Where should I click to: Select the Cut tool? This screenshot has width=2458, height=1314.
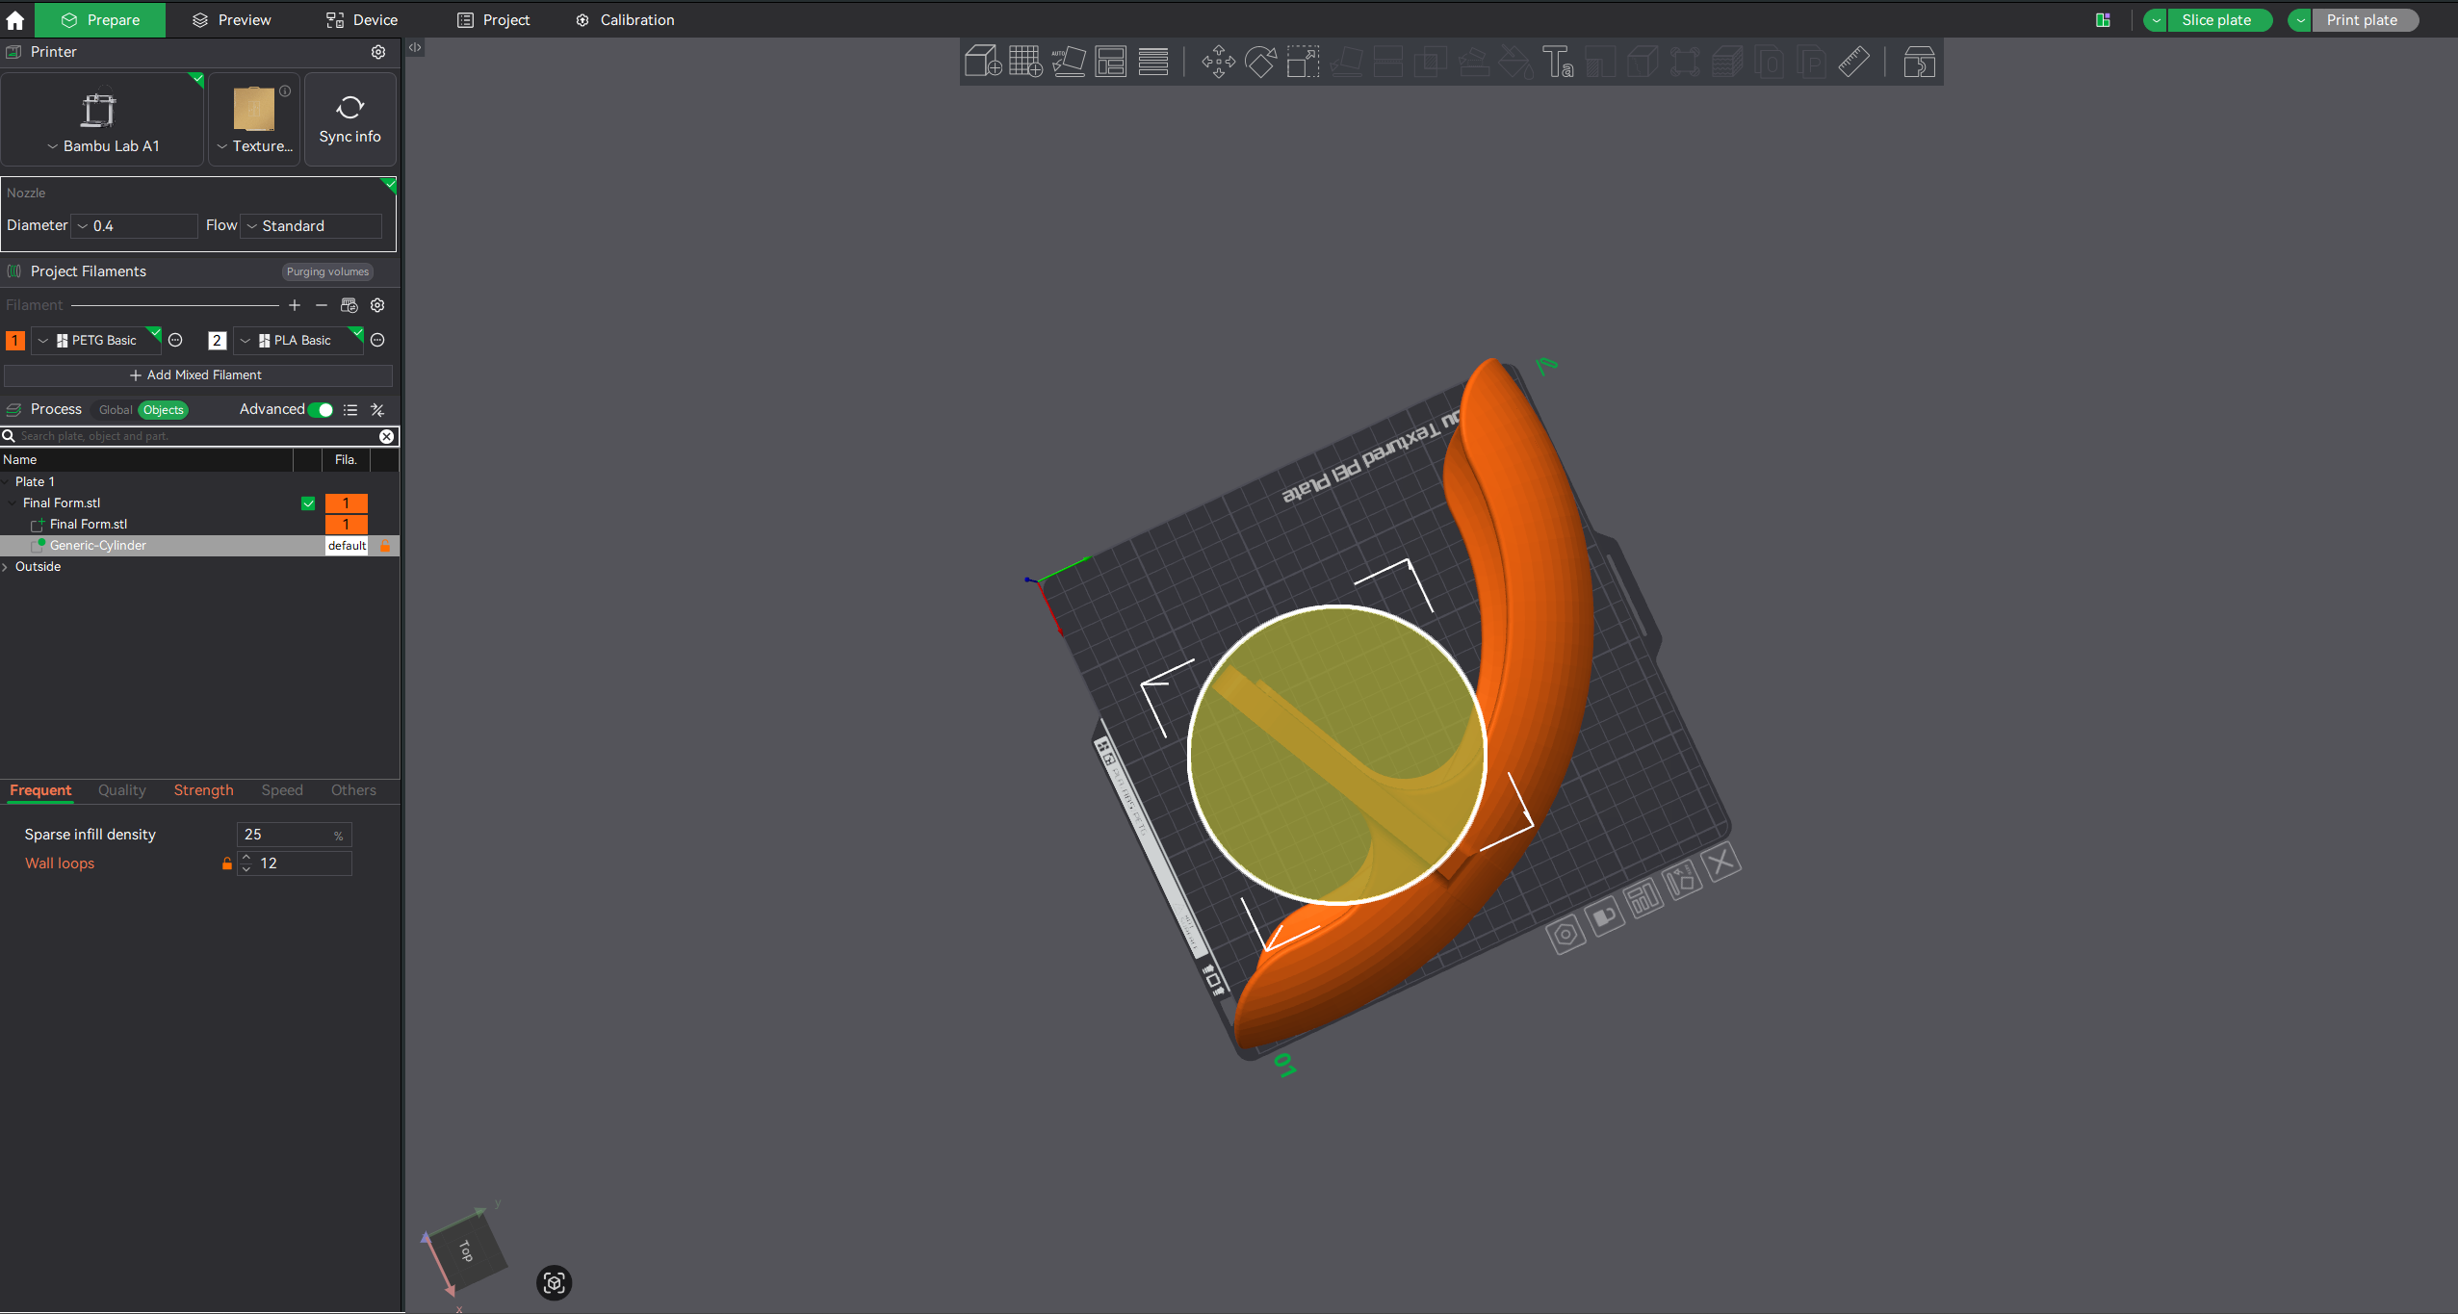coord(1387,62)
